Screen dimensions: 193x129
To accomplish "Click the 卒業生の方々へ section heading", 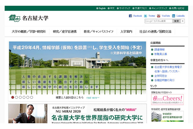I will [x=159, y=60].
